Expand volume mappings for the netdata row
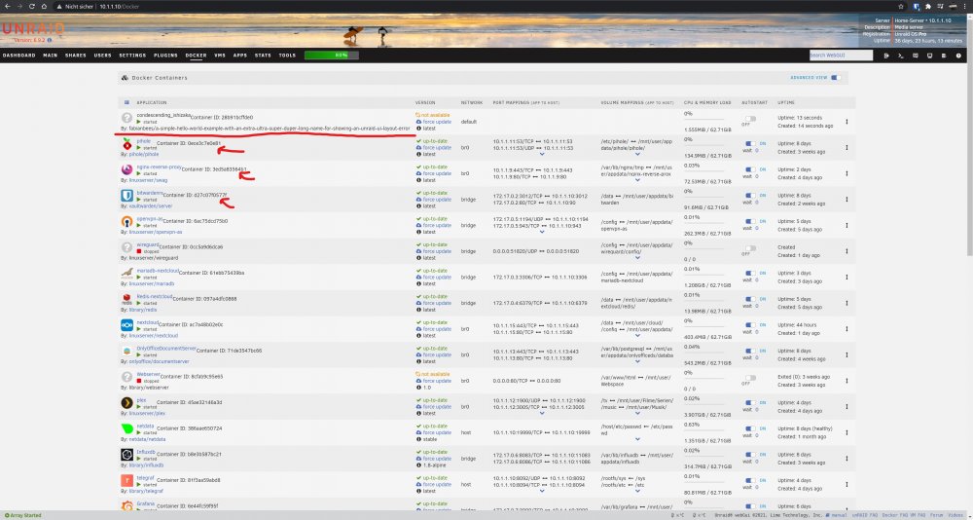 point(637,439)
